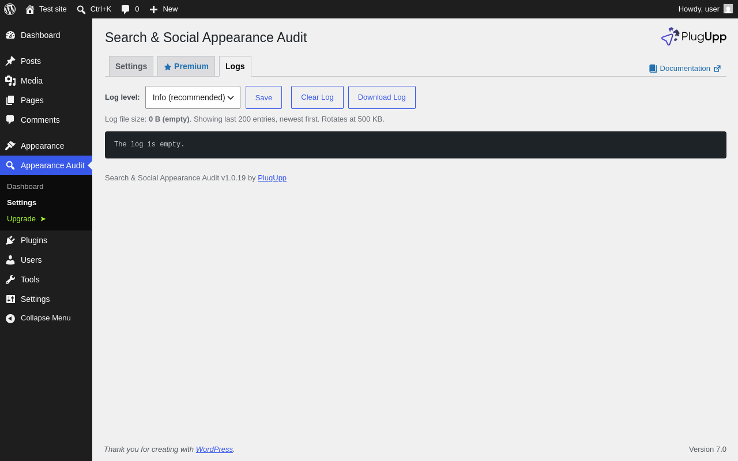The width and height of the screenshot is (738, 461).
Task: Open the WordPress footer link
Action: (214, 449)
